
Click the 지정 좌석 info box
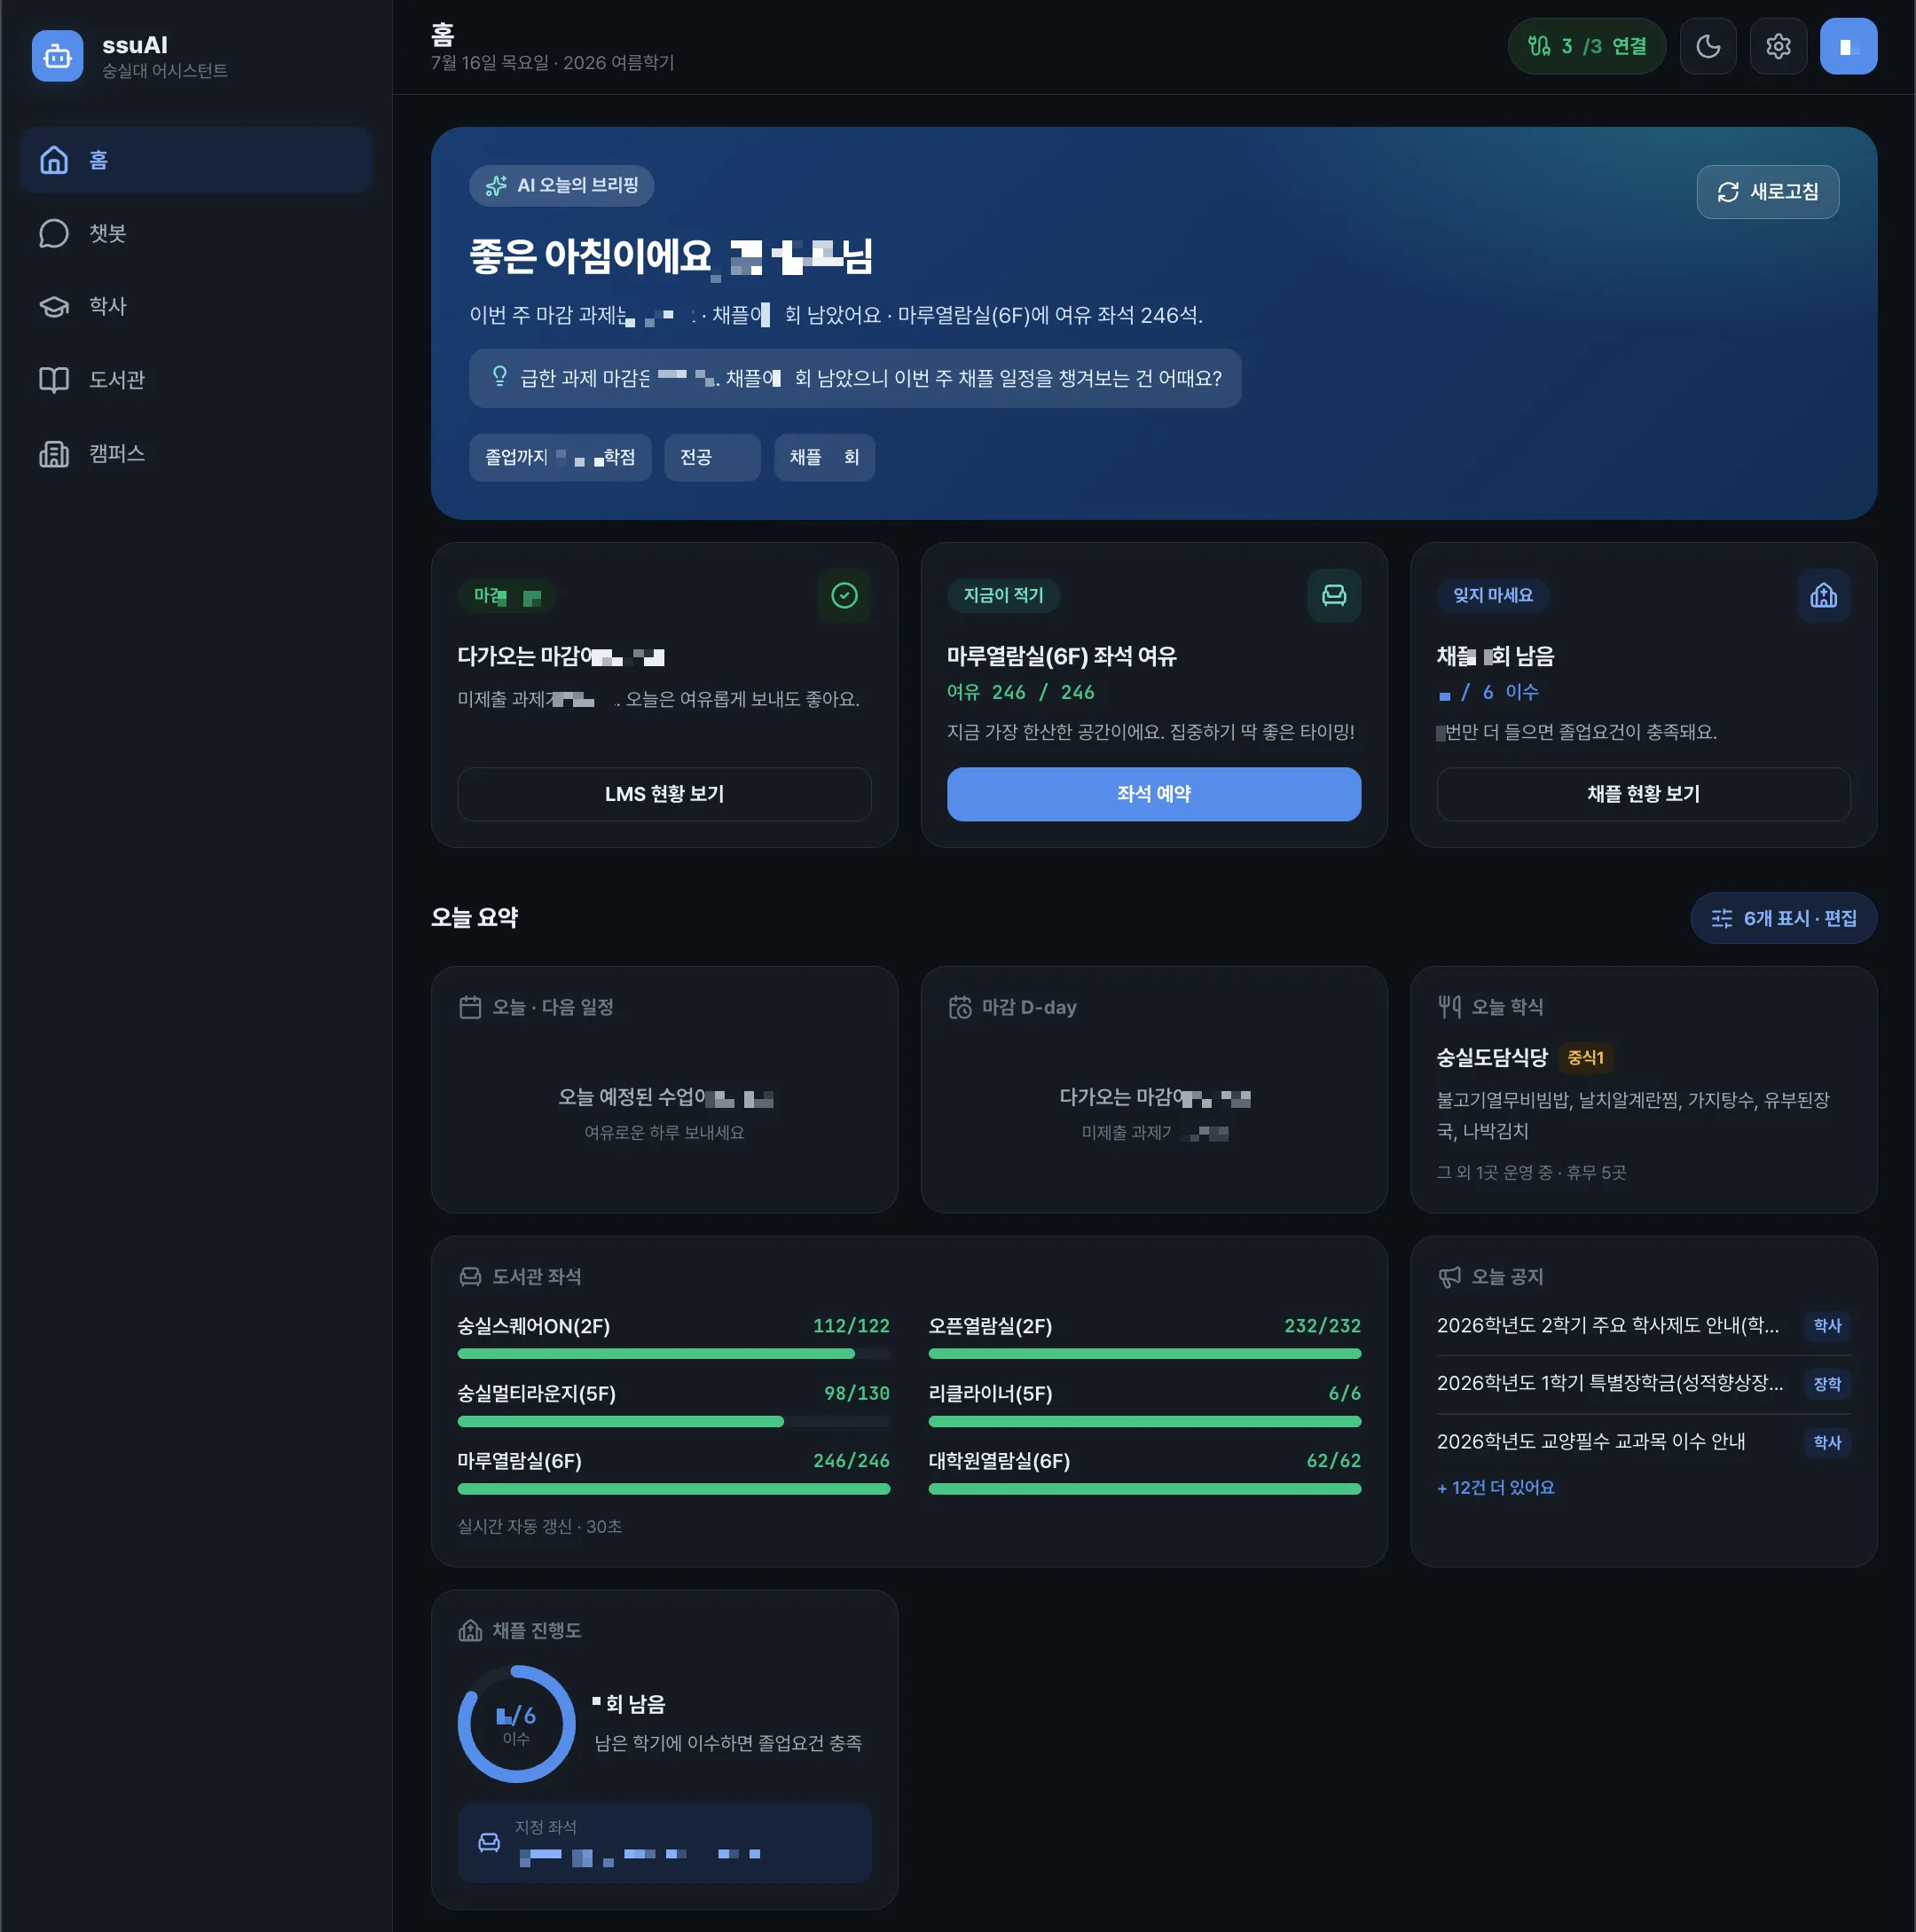[x=664, y=1843]
